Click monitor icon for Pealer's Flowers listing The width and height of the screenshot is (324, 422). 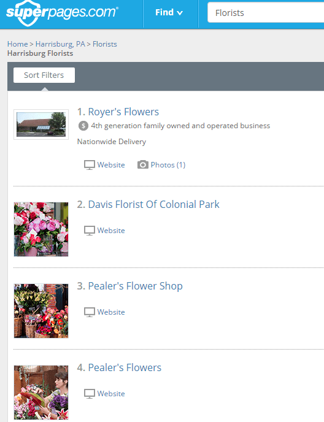[90, 394]
